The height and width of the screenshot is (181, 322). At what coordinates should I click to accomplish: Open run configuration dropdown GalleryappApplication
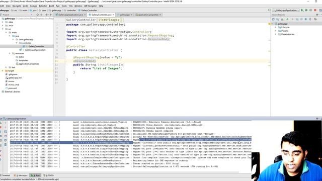coord(286,10)
